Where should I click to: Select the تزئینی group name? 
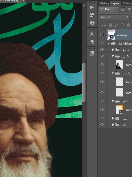click(127, 74)
